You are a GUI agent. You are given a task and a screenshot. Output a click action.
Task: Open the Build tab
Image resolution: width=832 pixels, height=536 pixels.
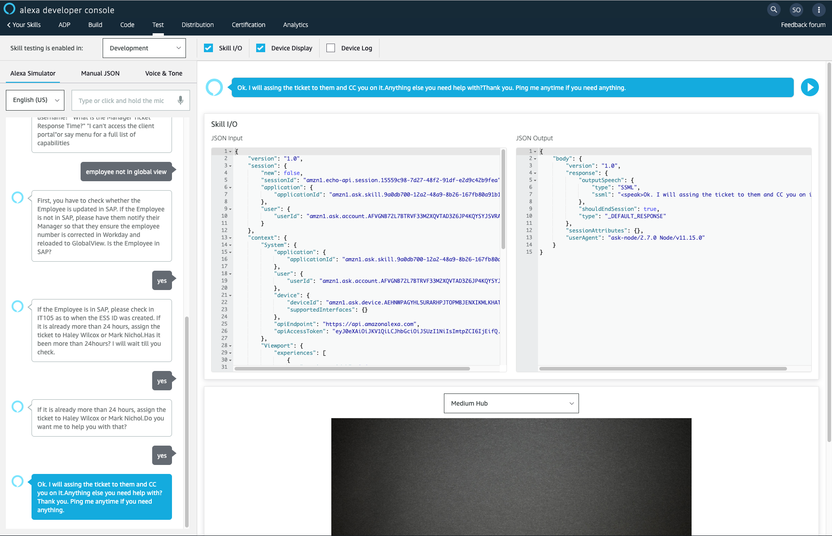(95, 25)
